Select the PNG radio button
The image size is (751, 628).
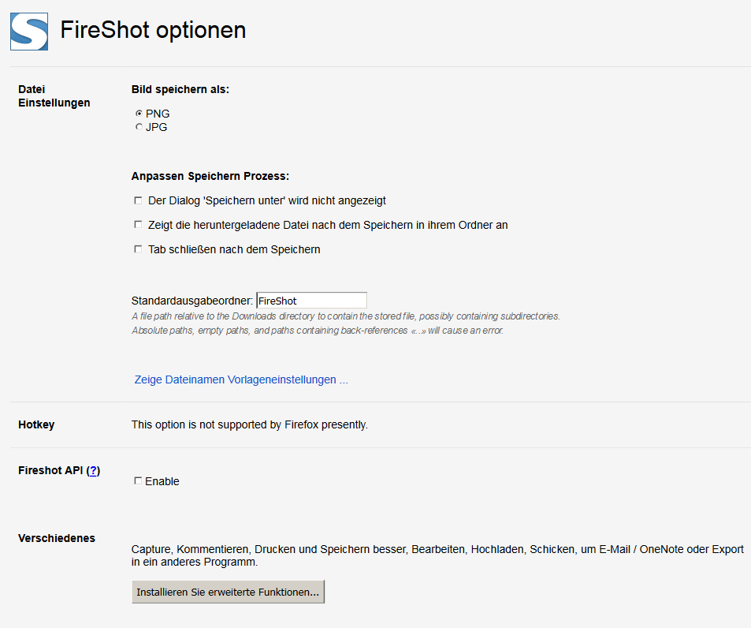[139, 114]
